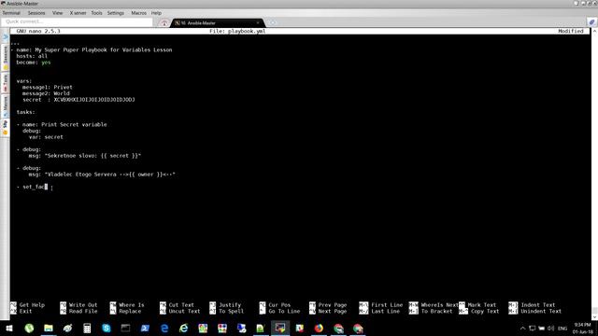Click 'Unindent Text' nano shortcut
Screen dimensions: 598x336
click(535, 311)
